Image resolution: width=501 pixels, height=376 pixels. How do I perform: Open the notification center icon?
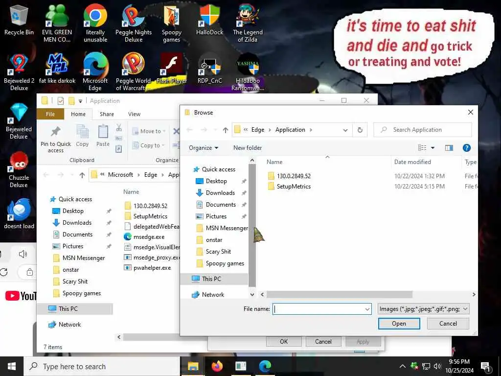click(485, 367)
